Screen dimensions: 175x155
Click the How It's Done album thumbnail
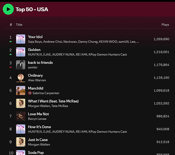21,129
